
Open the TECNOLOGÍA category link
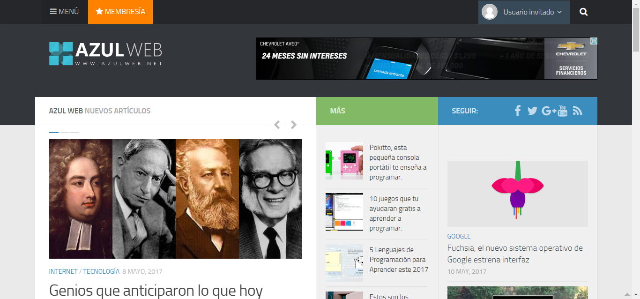click(101, 271)
